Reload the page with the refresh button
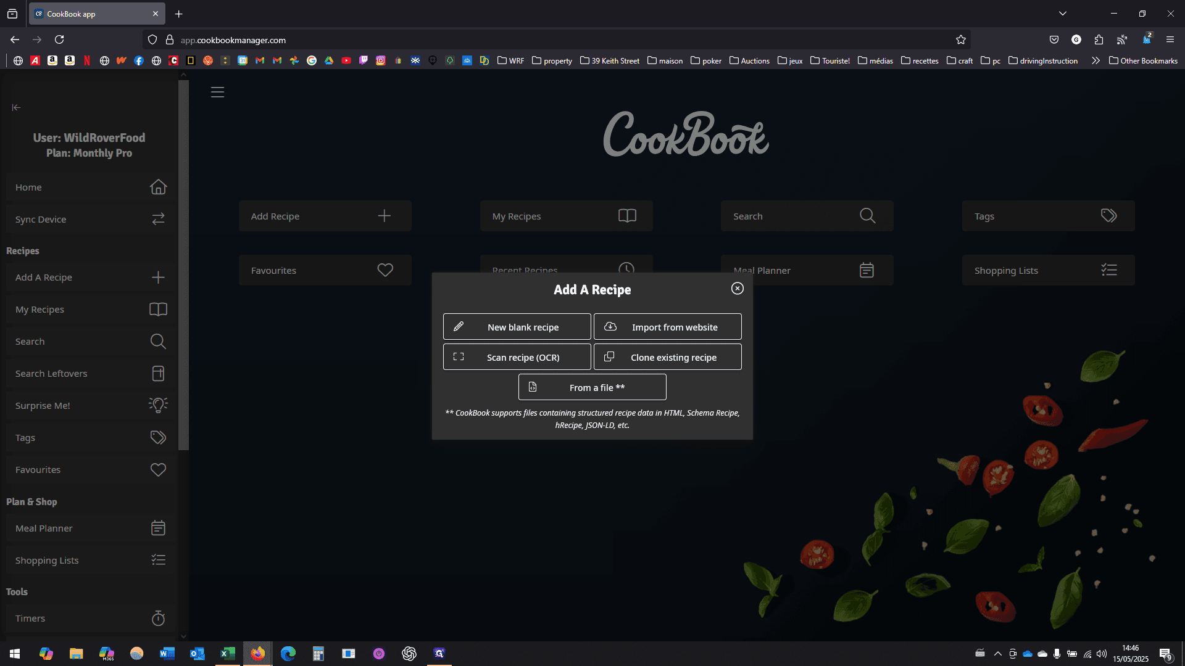Viewport: 1185px width, 666px height. (59, 39)
